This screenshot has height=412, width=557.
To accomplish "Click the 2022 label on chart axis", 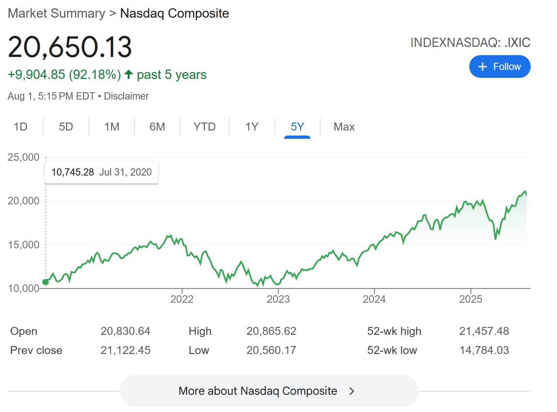I will (182, 299).
